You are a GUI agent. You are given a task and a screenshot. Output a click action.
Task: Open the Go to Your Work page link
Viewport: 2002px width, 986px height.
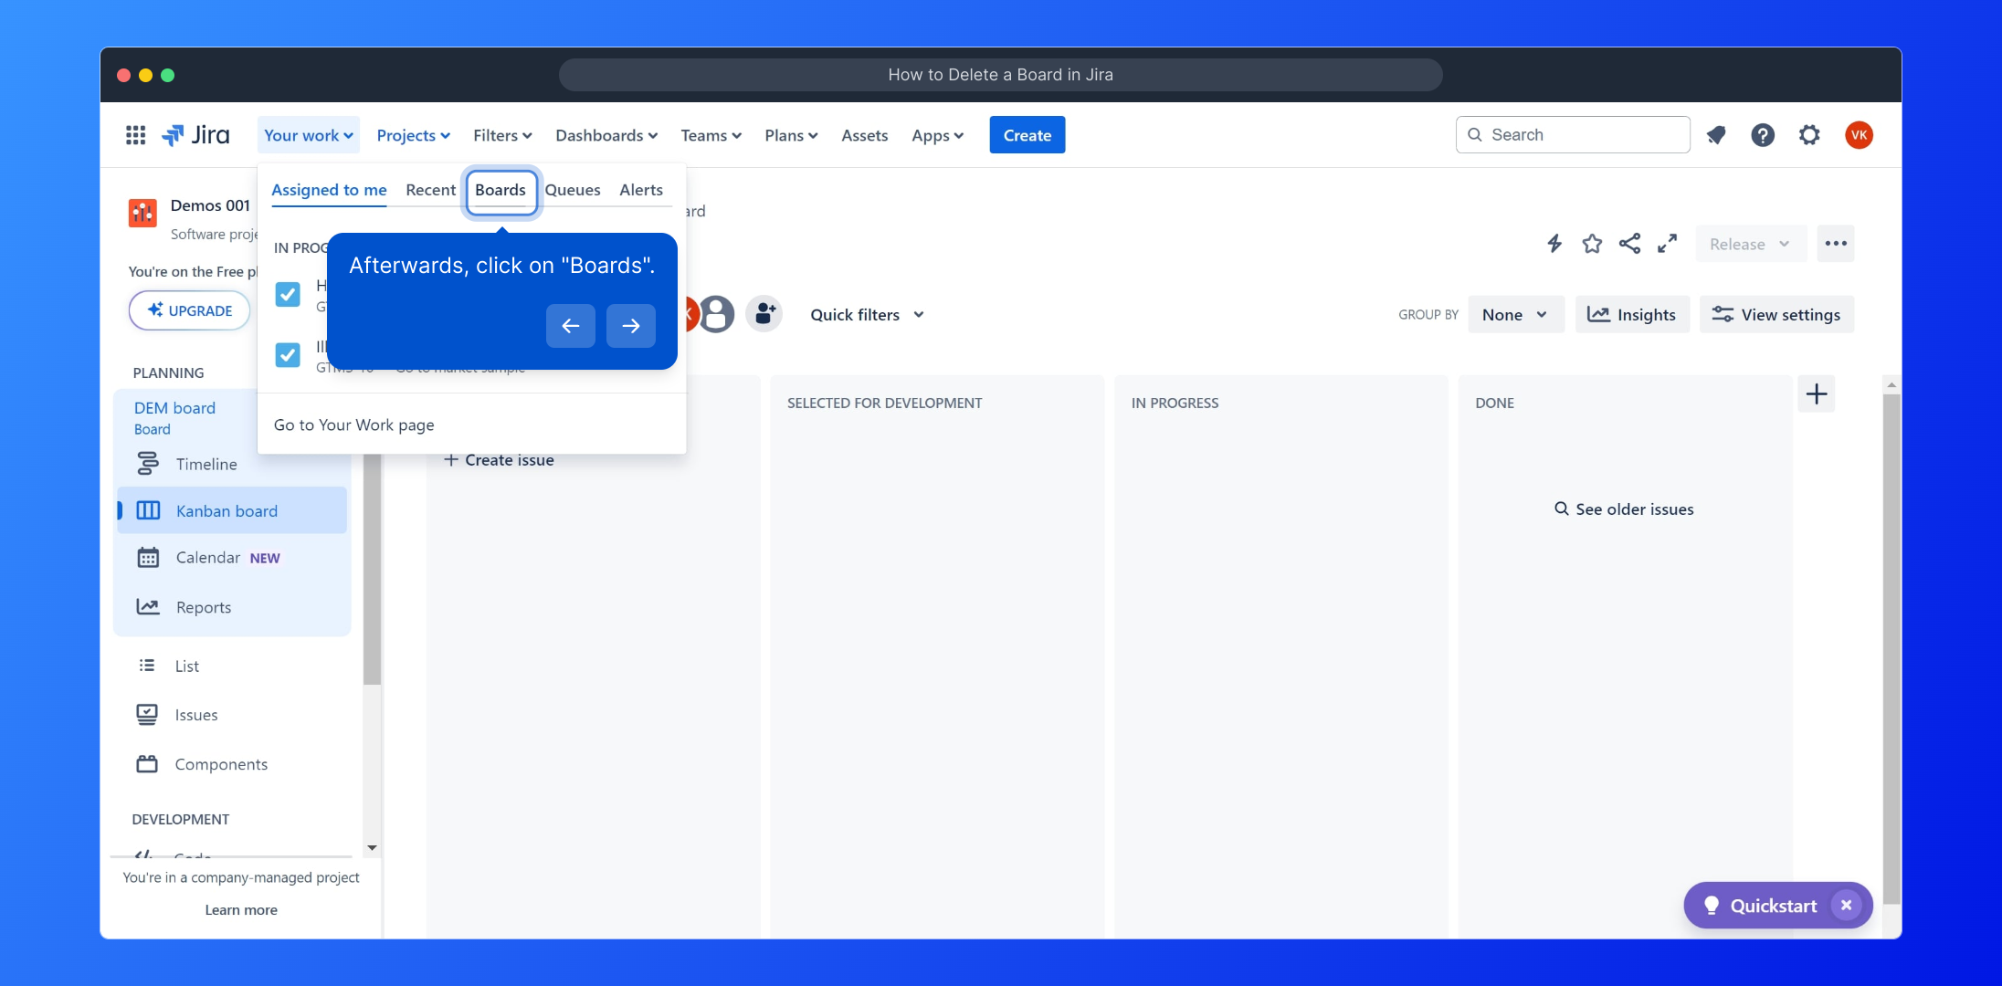point(354,425)
